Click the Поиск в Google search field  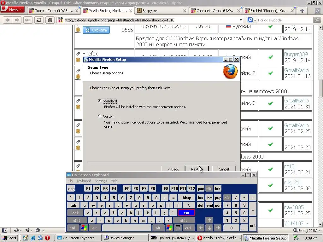tap(285, 20)
